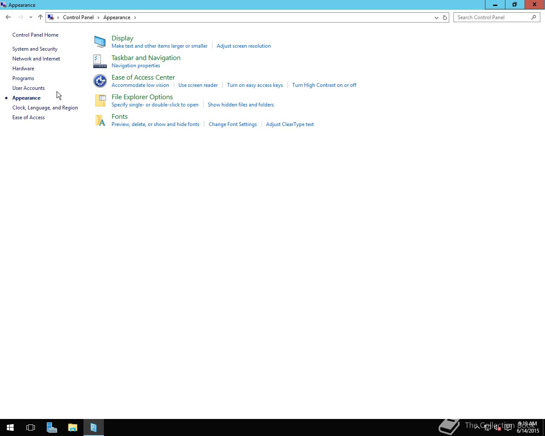Click the Control Panel icon in address bar

(51, 17)
